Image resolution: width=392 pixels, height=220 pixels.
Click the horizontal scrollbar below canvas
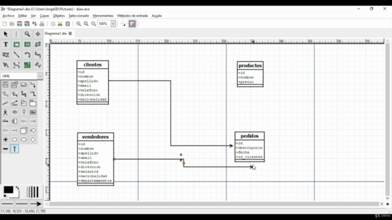(214, 204)
